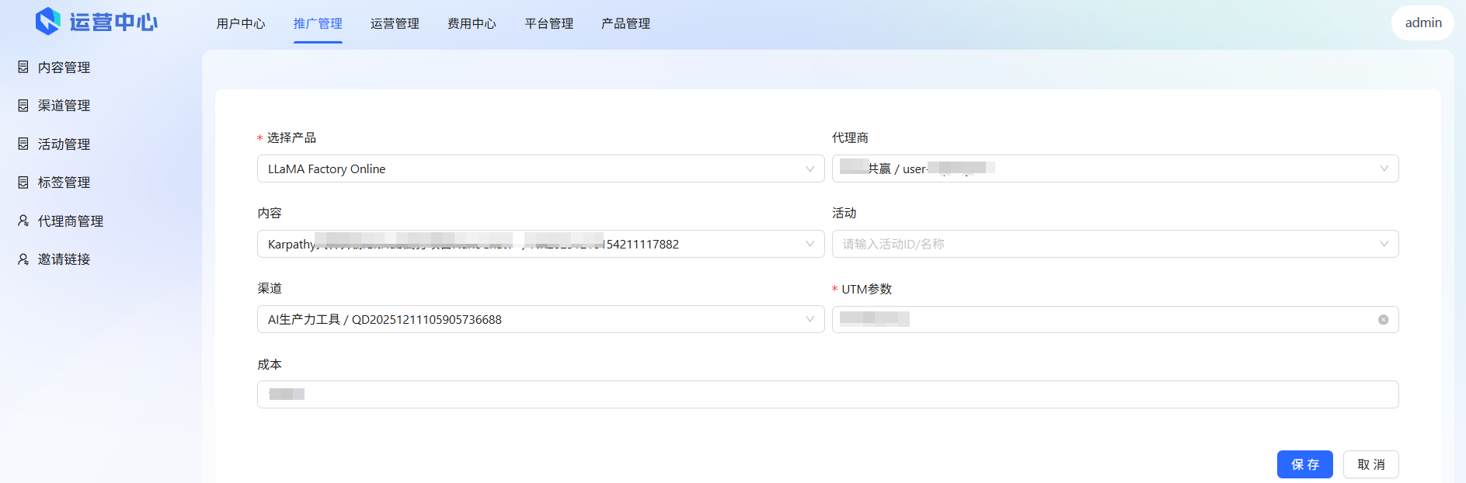Screen dimensions: 1466x483
Task: Click the 标签管理 sidebar icon
Action: pyautogui.click(x=23, y=182)
